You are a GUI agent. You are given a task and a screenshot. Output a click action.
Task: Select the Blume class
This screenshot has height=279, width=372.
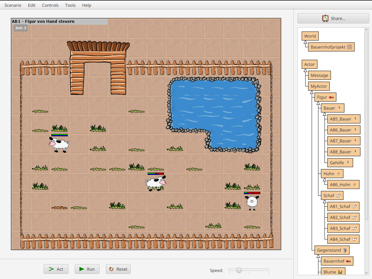333,272
